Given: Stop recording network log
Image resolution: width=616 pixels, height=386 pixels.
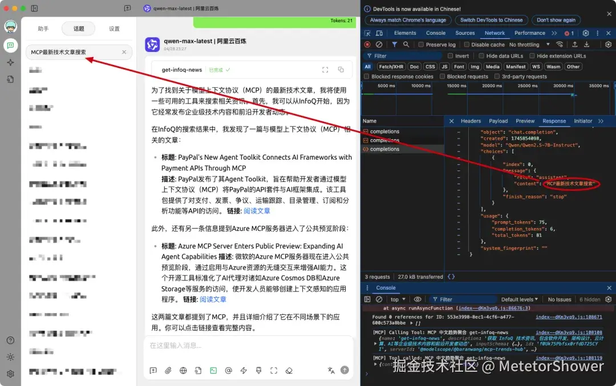Looking at the screenshot, I should click(x=367, y=45).
